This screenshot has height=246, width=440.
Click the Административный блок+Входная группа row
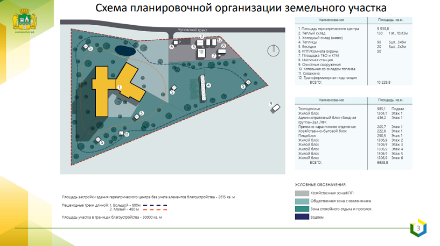(x=353, y=120)
